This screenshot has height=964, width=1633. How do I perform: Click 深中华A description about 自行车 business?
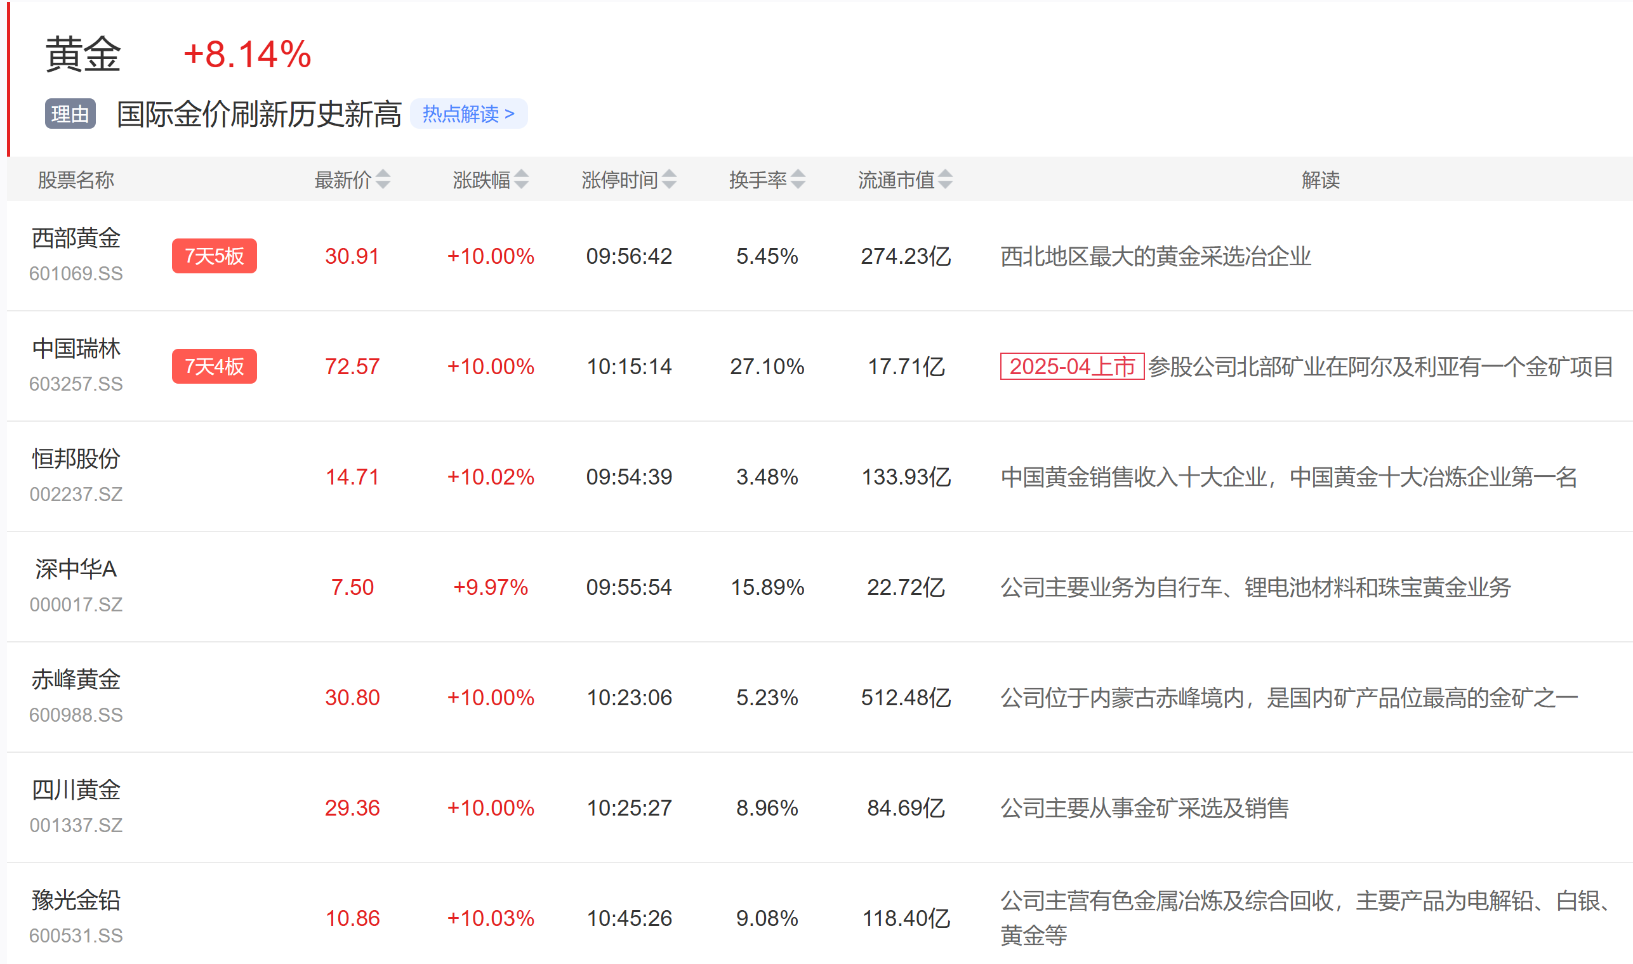(1256, 588)
